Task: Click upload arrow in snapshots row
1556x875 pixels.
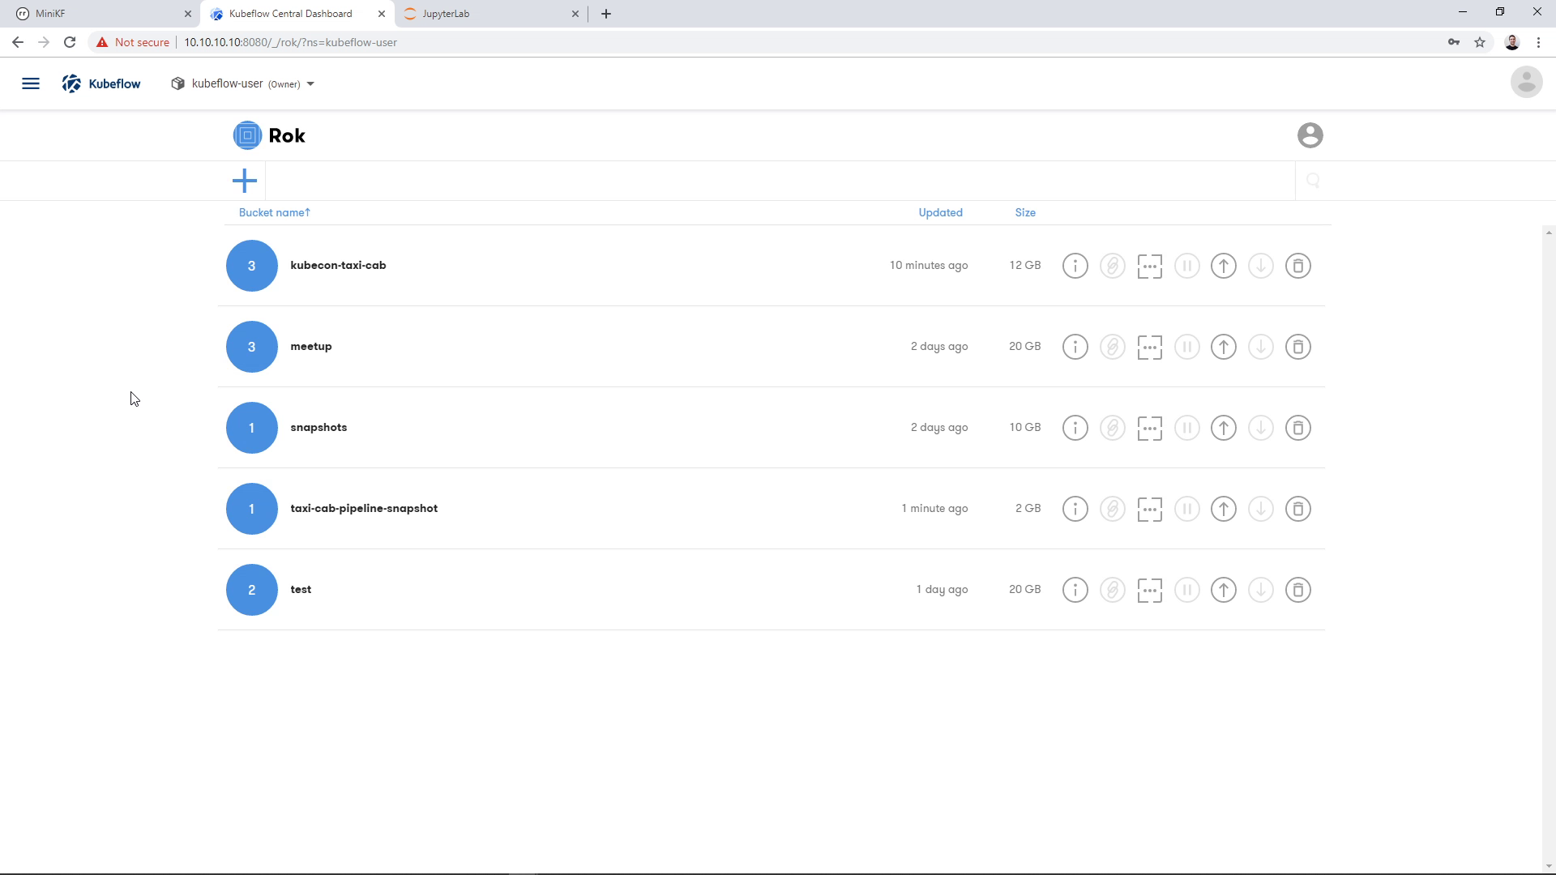Action: 1224,428
